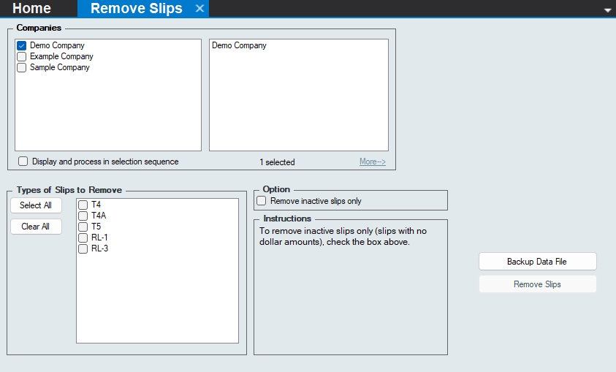616x372 pixels.
Task: Select Demo Company in the selected list
Action: pos(239,45)
